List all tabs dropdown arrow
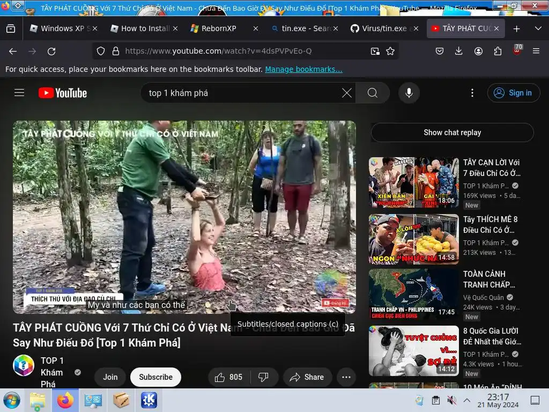Screen dimensions: 549x412 coord(538,29)
